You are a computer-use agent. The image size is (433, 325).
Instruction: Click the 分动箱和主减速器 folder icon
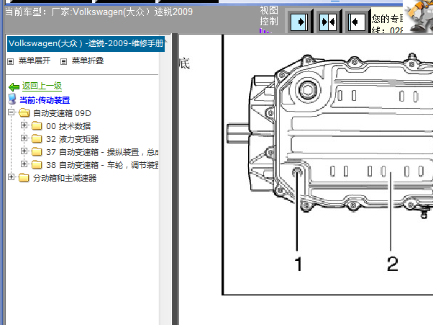click(24, 177)
